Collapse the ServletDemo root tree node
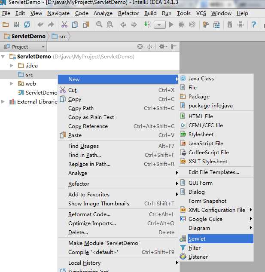265x272 pixels. (x=3, y=56)
